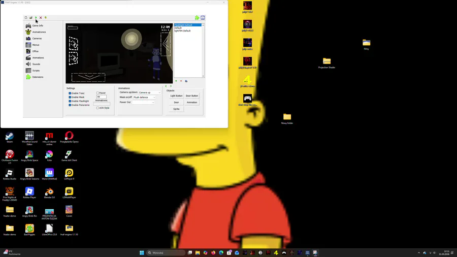This screenshot has height=257, width=457.
Task: Click the power value input field
Action: tap(102, 97)
